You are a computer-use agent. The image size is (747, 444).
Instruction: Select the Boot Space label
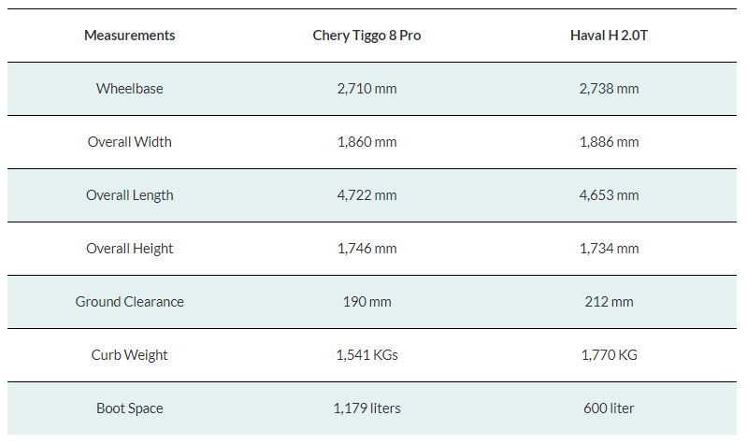[x=130, y=408]
